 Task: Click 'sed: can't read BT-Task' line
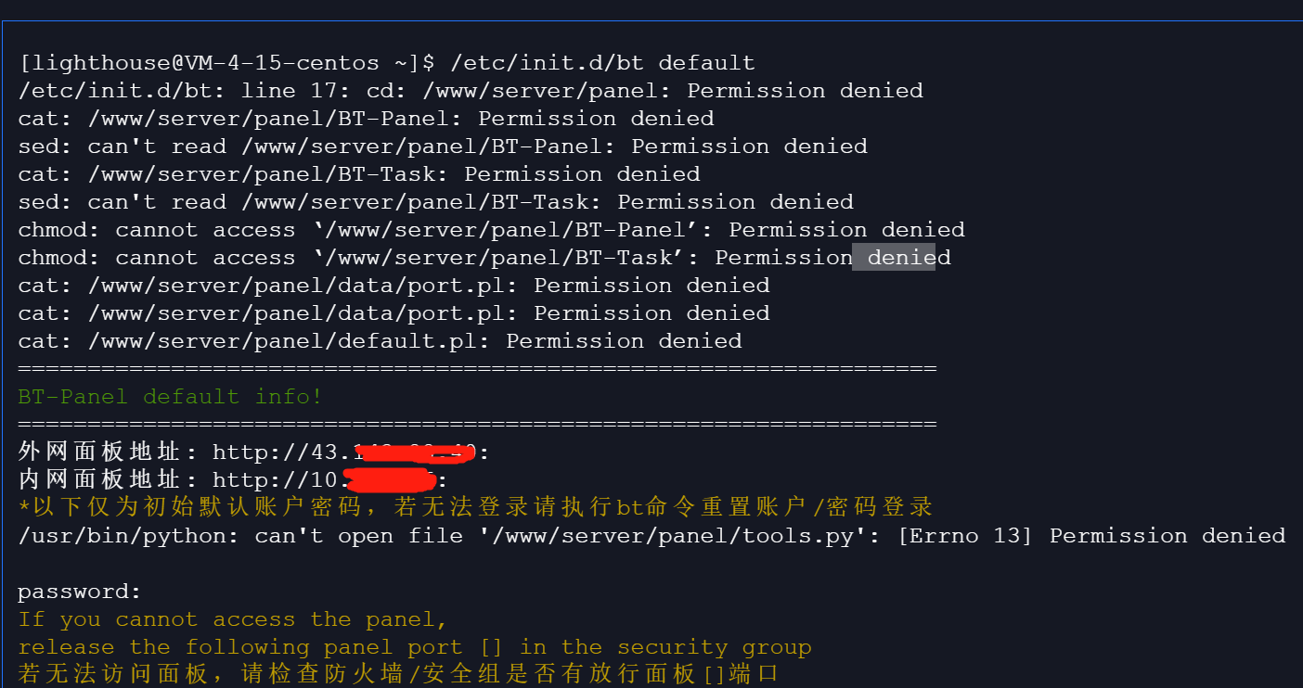click(x=436, y=202)
